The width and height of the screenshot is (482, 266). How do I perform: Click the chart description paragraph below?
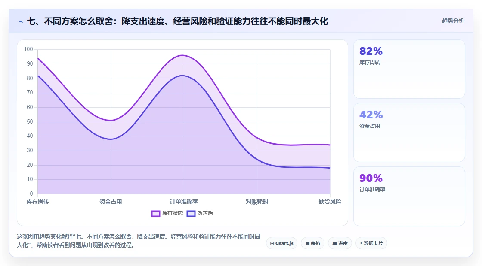138,241
